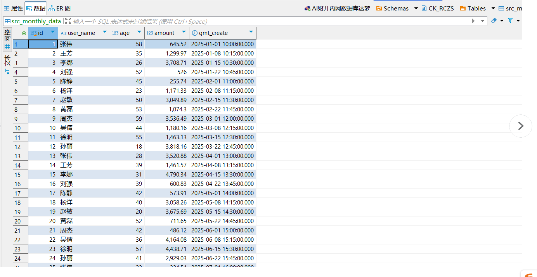Click the gmt_create column header
The image size is (537, 277).
tap(223, 33)
